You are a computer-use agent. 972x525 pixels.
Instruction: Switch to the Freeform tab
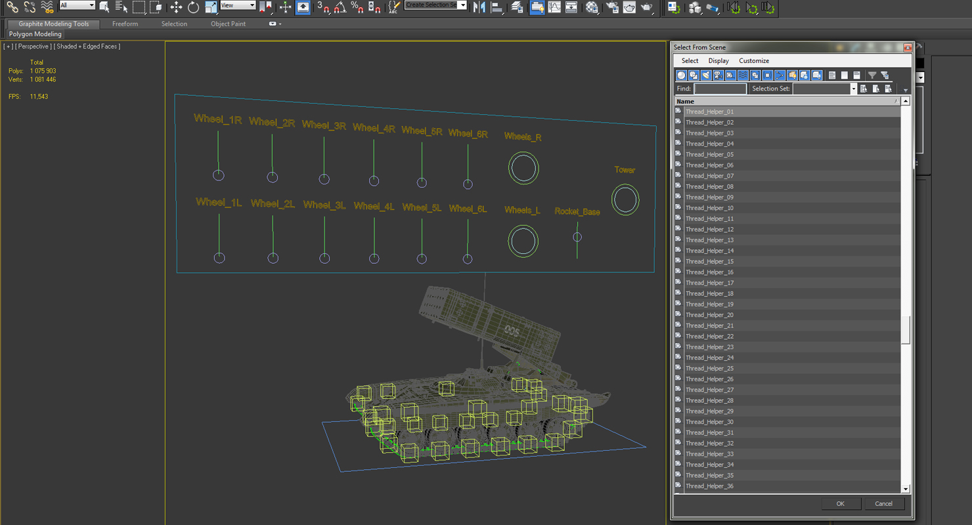coord(125,24)
